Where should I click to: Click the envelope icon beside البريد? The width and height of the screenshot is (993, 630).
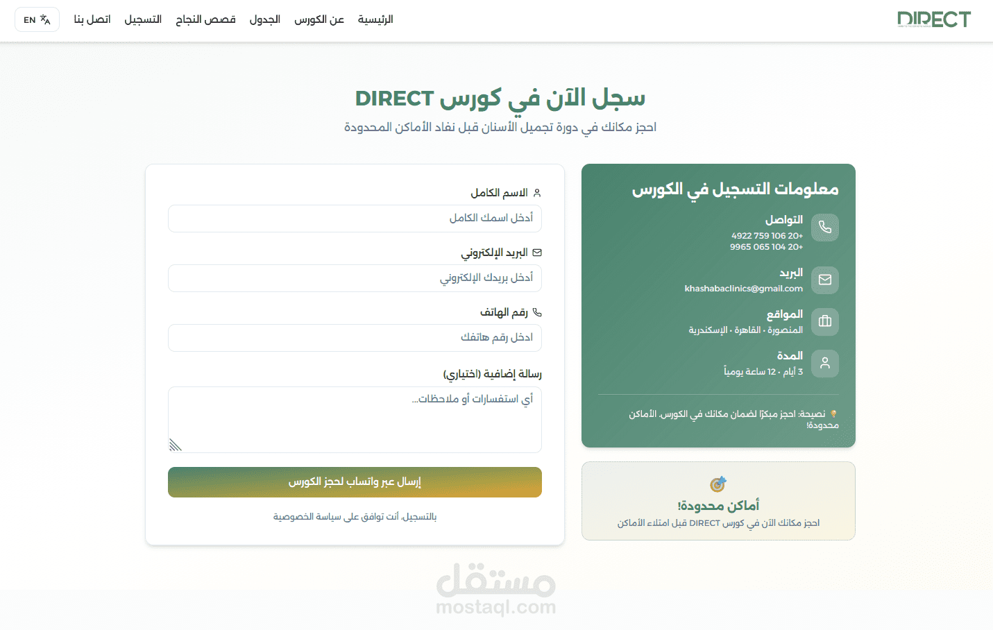click(x=825, y=280)
